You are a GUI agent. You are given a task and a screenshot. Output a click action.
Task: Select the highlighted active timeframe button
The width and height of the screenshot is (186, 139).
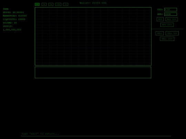point(37,4)
